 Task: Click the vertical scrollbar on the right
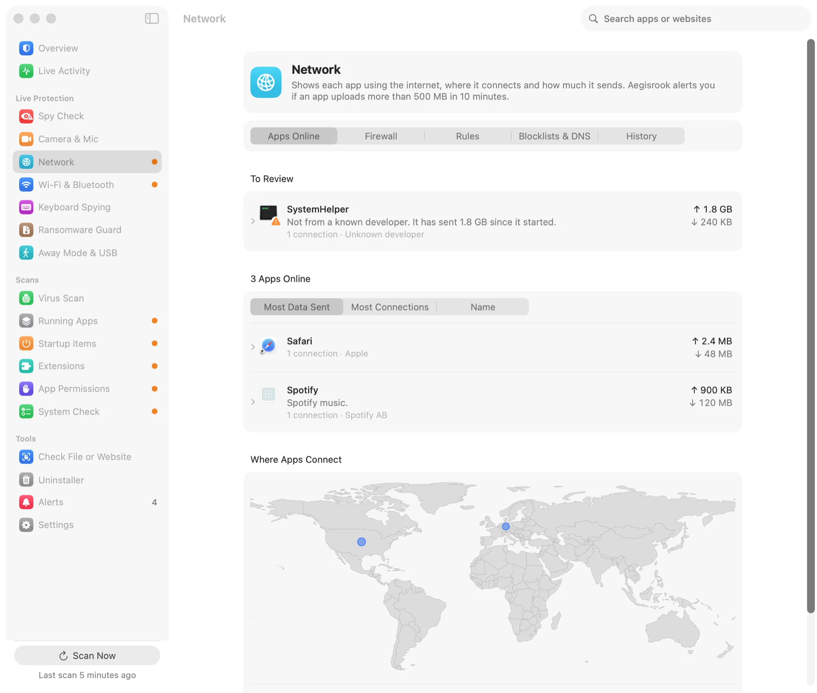pos(810,326)
